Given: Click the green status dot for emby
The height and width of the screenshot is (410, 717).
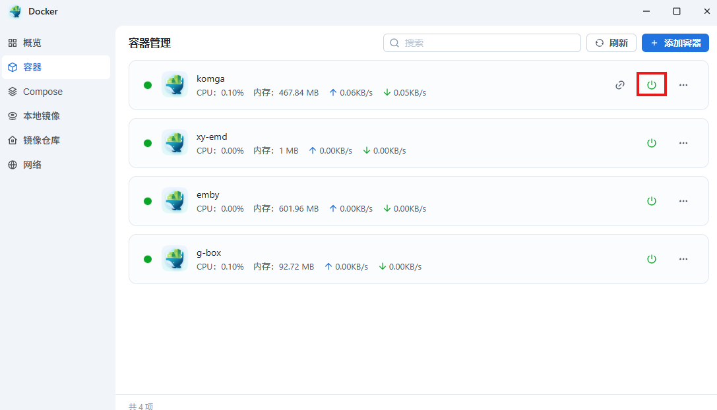Looking at the screenshot, I should point(148,201).
